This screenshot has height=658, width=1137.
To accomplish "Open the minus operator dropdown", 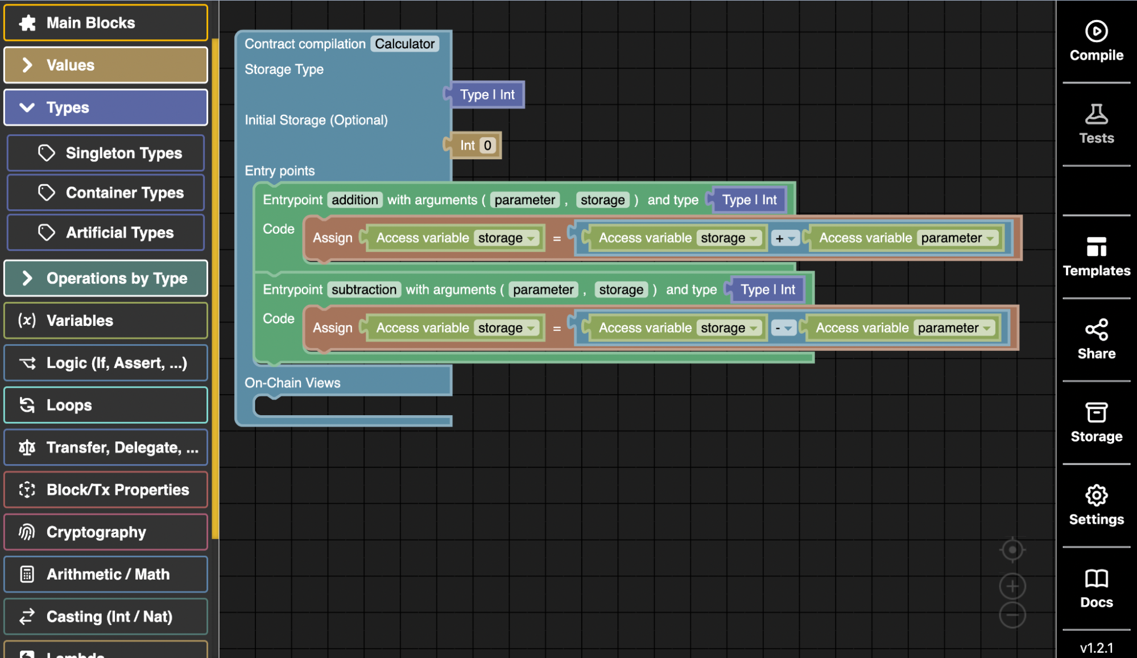I will pos(783,328).
